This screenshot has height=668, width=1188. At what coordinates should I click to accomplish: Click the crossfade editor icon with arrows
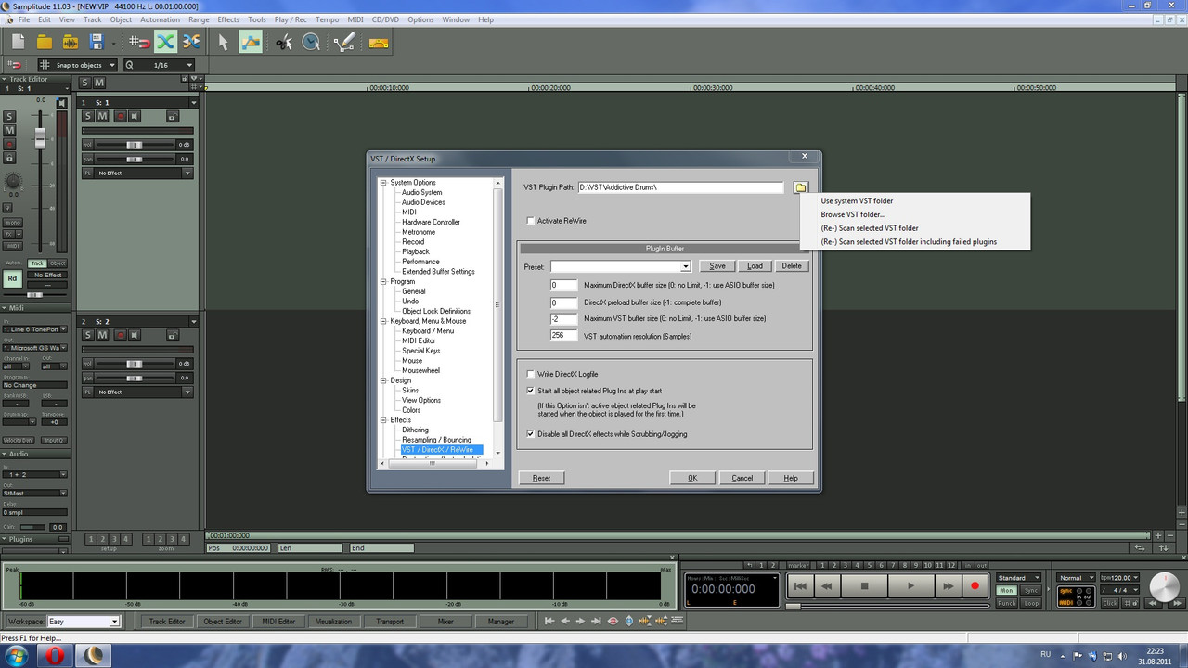[191, 41]
